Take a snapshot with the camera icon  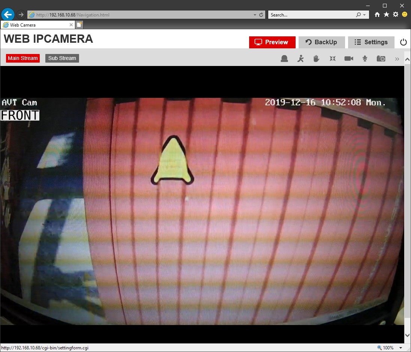(x=381, y=58)
